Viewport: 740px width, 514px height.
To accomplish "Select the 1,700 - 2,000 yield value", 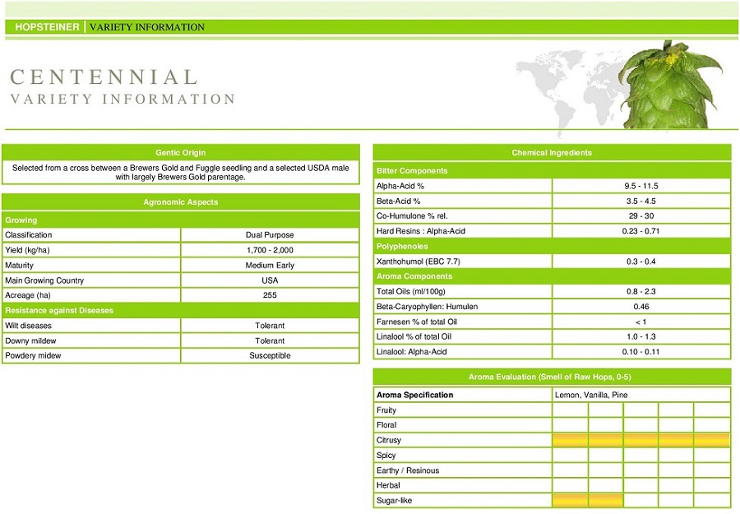I will click(270, 250).
